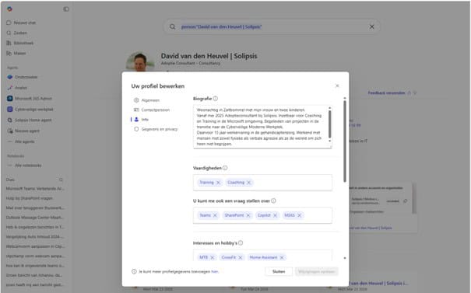Screen dimensions: 471x293
Task: Remove the M365 topic chip
Action: pyautogui.click(x=299, y=215)
